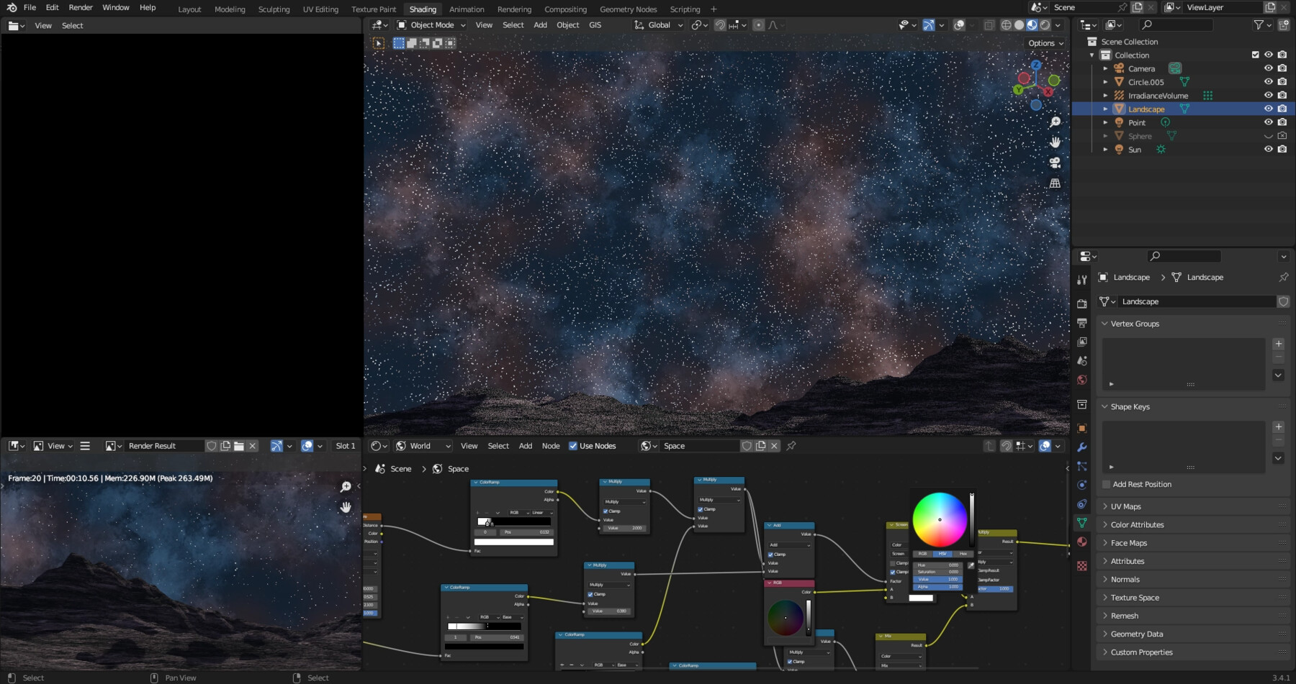
Task: Toggle the Camera render visibility for Point
Action: click(x=1282, y=122)
